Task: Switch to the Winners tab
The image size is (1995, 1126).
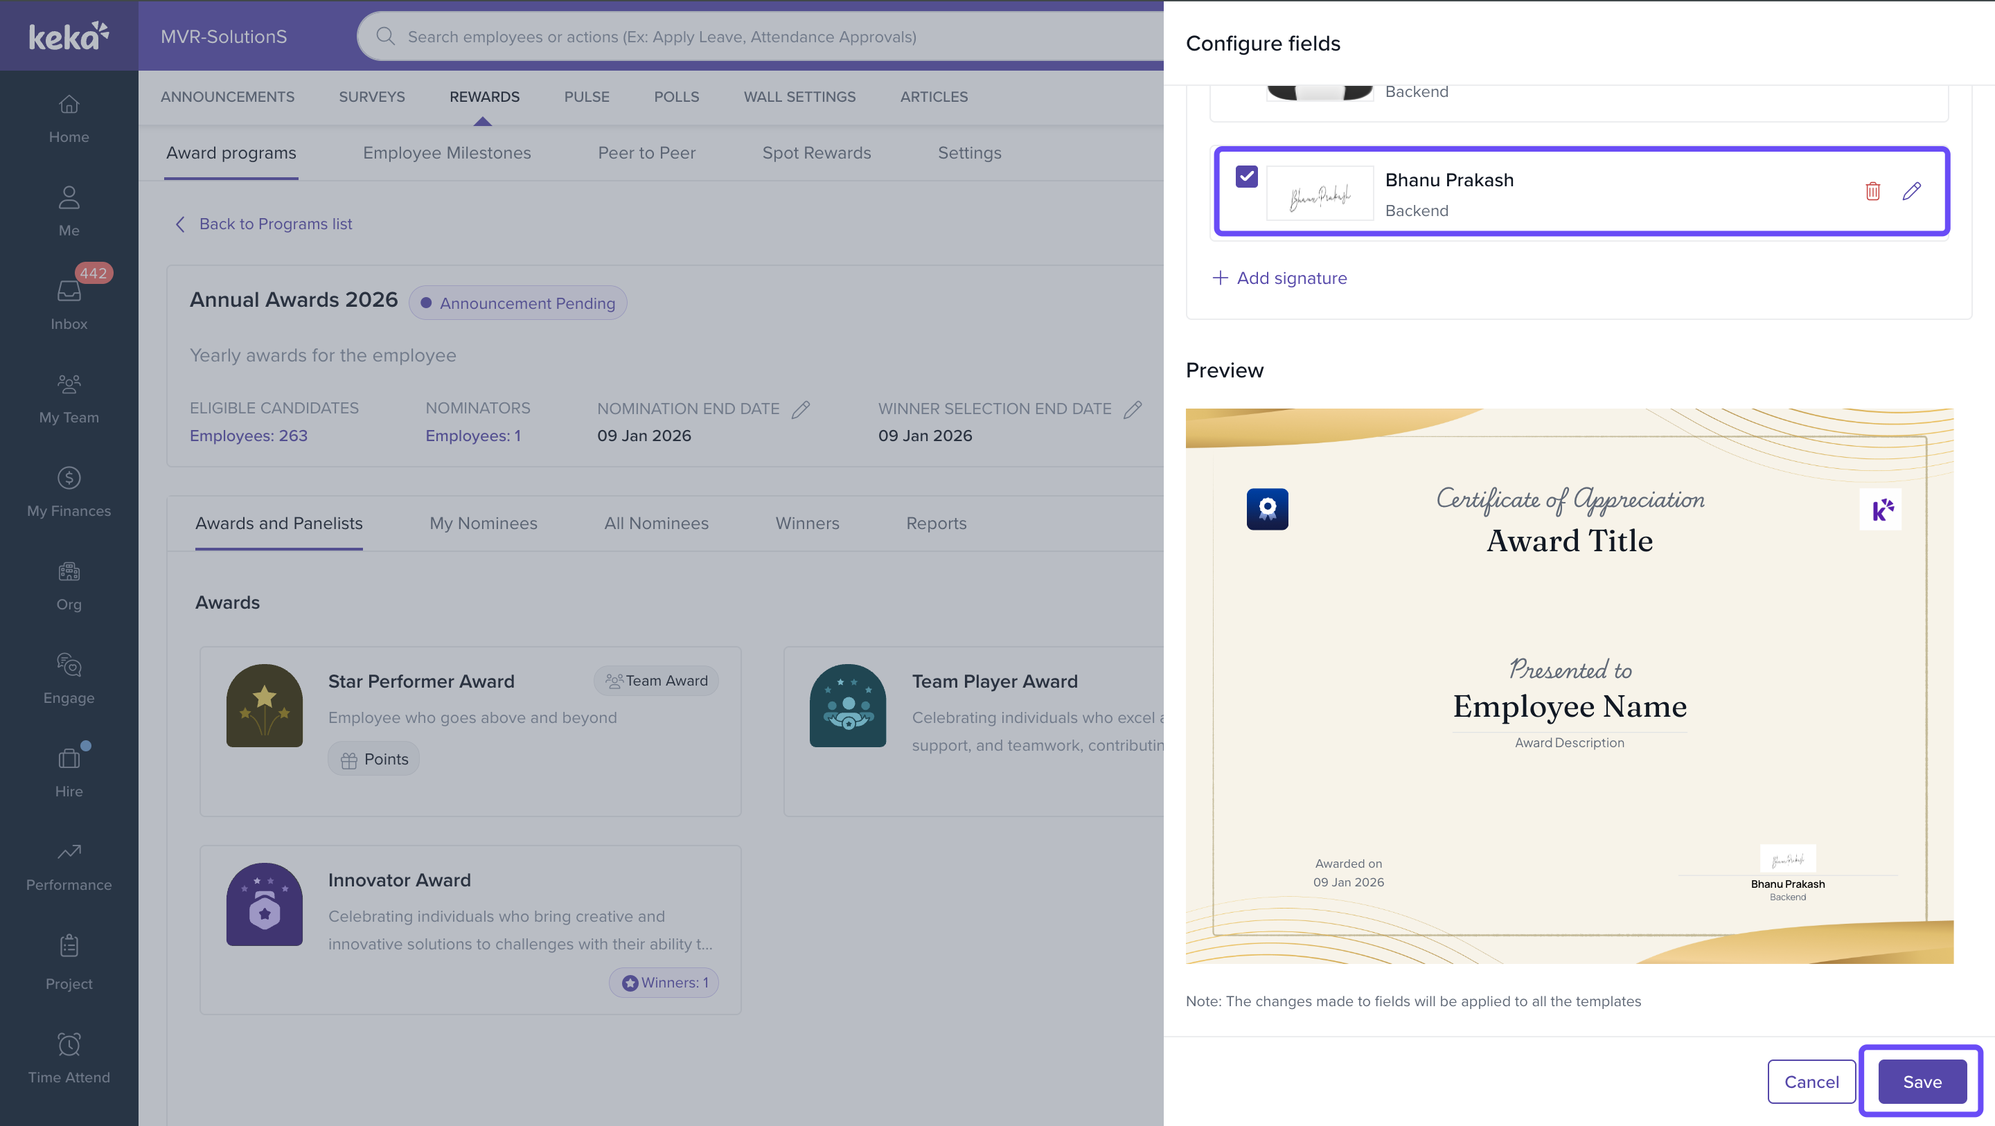Action: pyautogui.click(x=807, y=524)
